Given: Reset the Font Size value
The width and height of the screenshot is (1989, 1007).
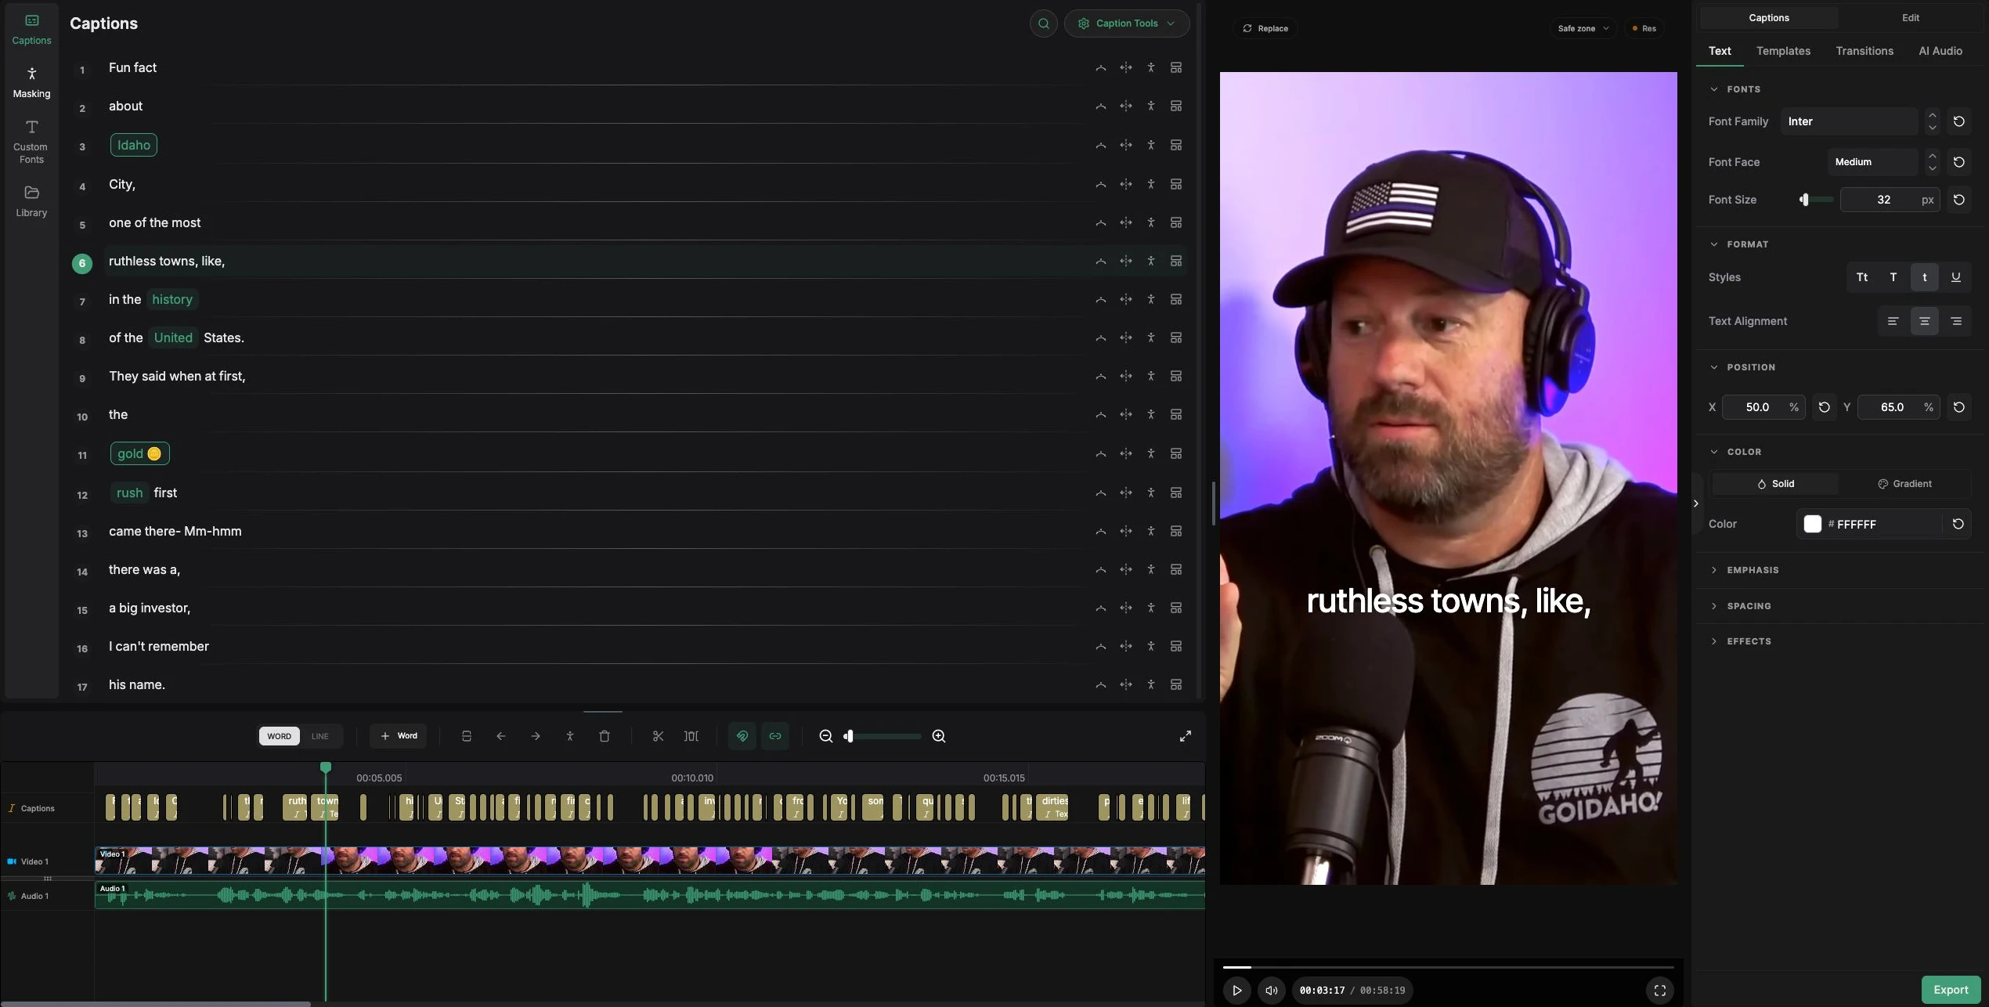Looking at the screenshot, I should pyautogui.click(x=1958, y=200).
